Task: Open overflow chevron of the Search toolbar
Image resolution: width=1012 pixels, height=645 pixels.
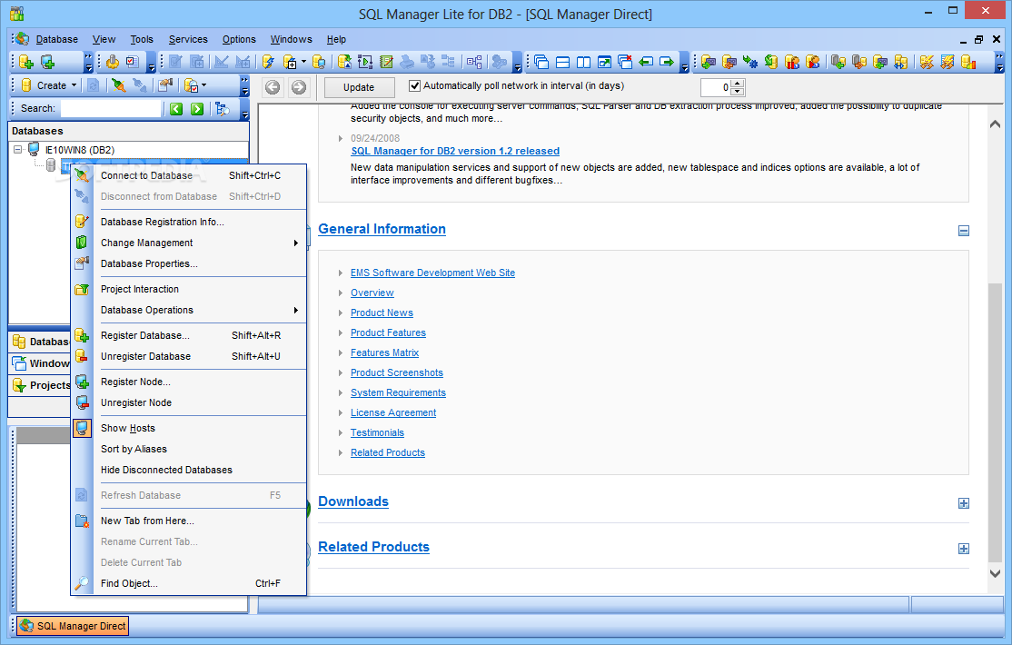Action: point(245,110)
